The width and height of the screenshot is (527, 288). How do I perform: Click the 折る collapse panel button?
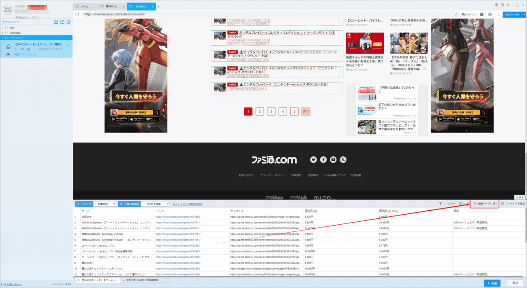coord(519,198)
